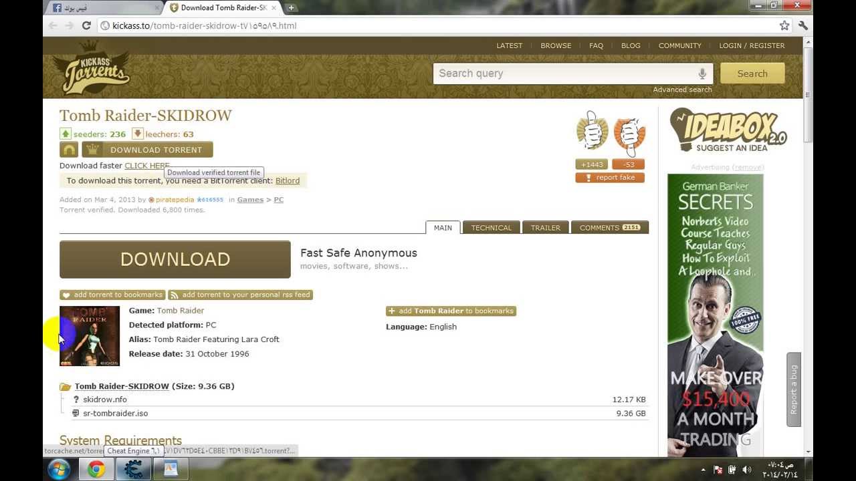Switch to the MAIN tab
This screenshot has height=481, width=856.
tap(443, 228)
